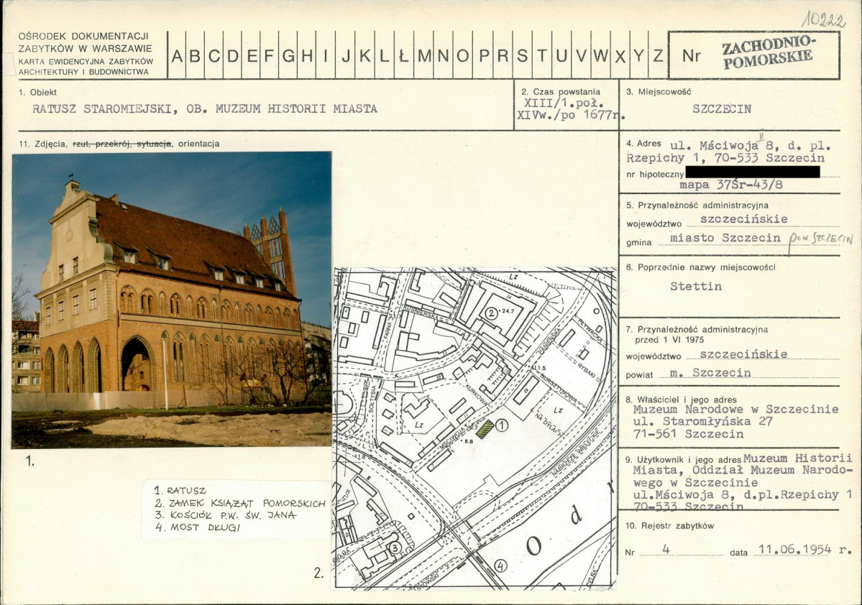This screenshot has height=605, width=862.
Task: Select letter box Z in the header row
Action: [x=658, y=56]
